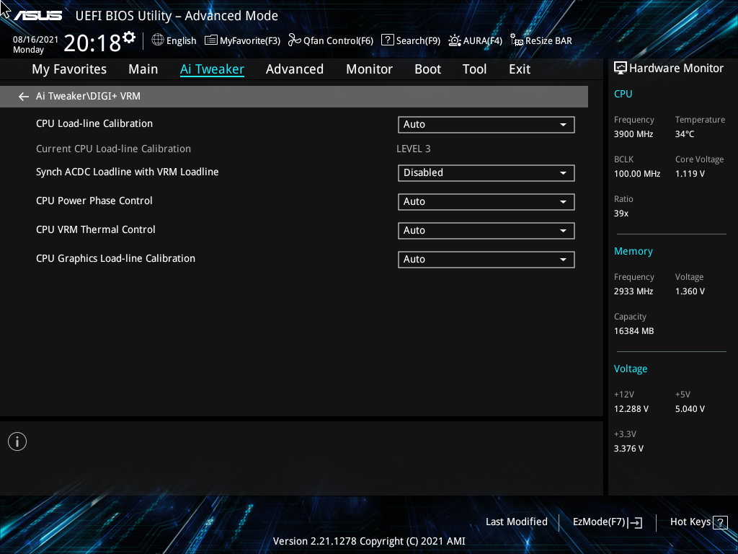The width and height of the screenshot is (738, 554).
Task: Click the 3900 MHz CPU frequency value
Action: pyautogui.click(x=633, y=134)
